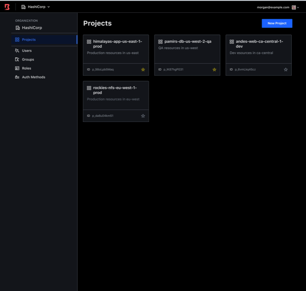306x291 pixels.
Task: Click the Boundary logo in the header
Action: click(7, 7)
